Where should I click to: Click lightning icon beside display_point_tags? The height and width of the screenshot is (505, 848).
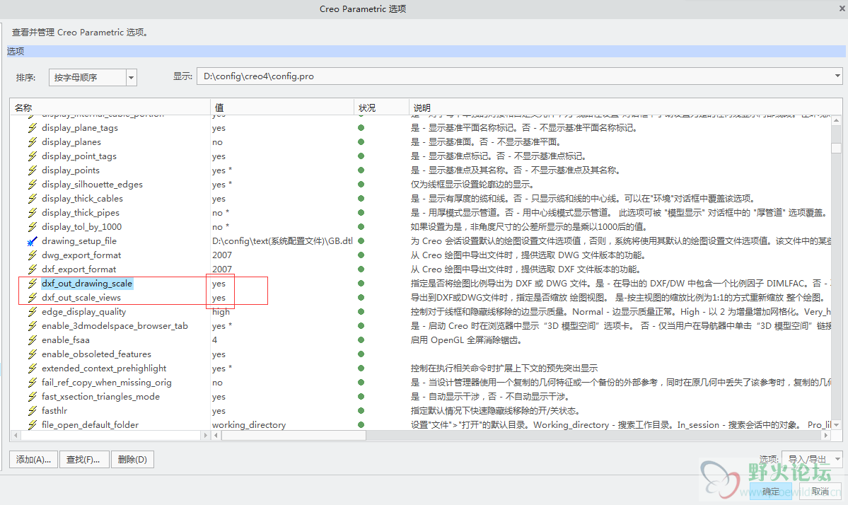click(x=33, y=156)
